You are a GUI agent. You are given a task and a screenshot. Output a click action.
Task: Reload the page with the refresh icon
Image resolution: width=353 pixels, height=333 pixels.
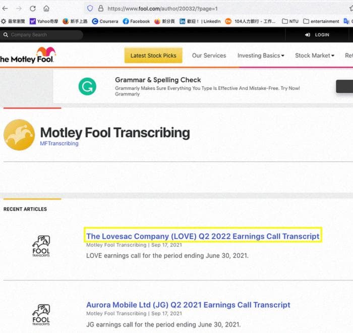33,9
